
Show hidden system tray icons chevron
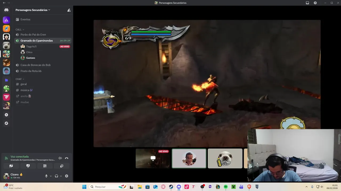(306, 187)
